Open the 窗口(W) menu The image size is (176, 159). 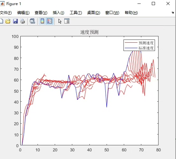(112, 13)
